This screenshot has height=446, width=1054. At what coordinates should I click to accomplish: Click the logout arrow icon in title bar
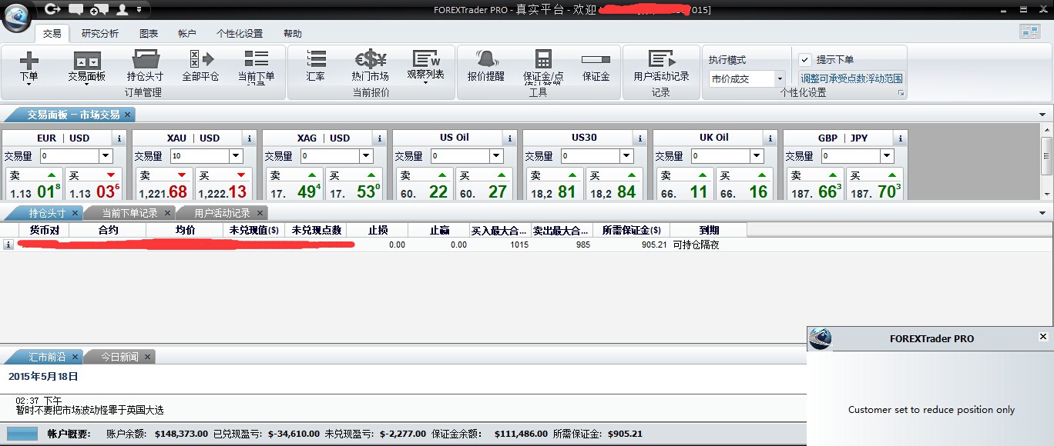point(52,9)
